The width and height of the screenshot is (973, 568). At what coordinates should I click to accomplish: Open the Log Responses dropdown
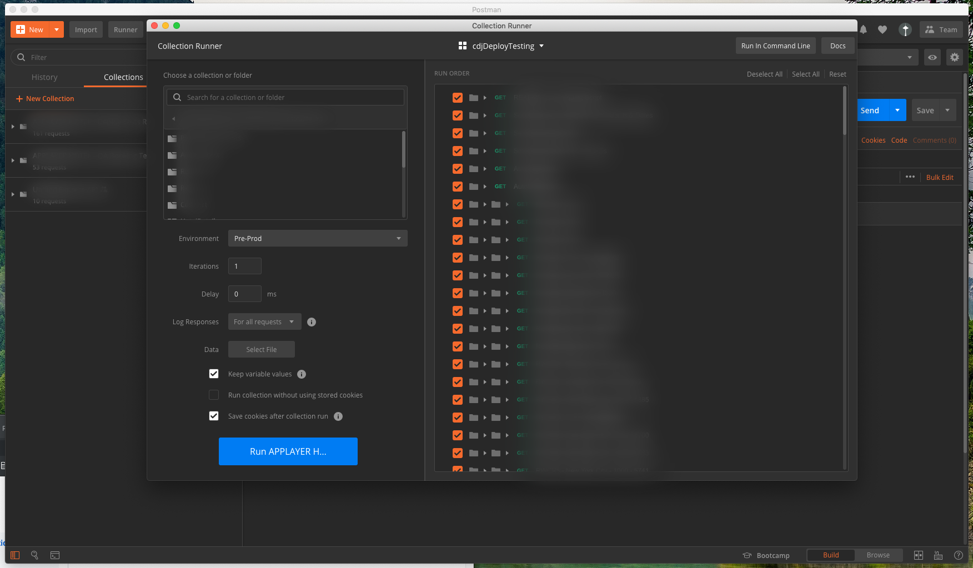click(264, 321)
